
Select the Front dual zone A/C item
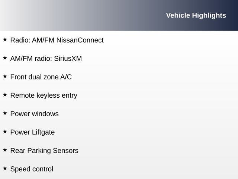pyautogui.click(x=41, y=77)
